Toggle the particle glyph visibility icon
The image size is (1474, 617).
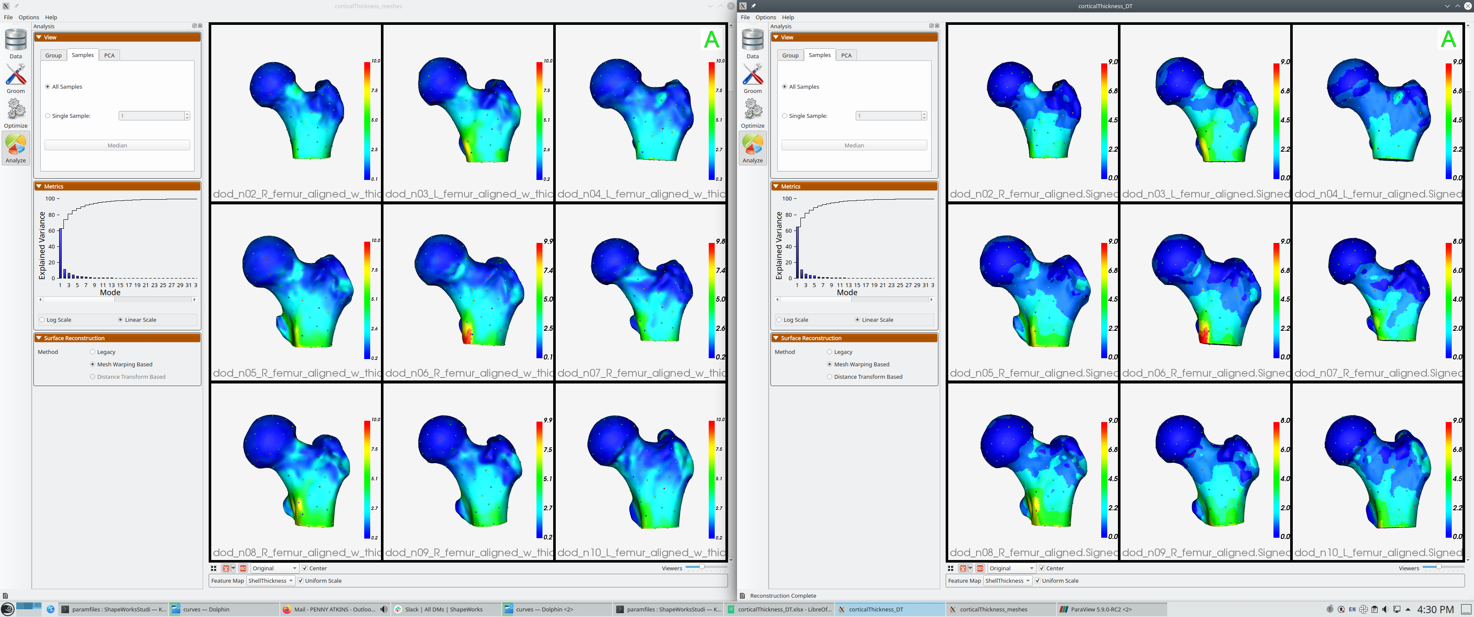click(227, 568)
